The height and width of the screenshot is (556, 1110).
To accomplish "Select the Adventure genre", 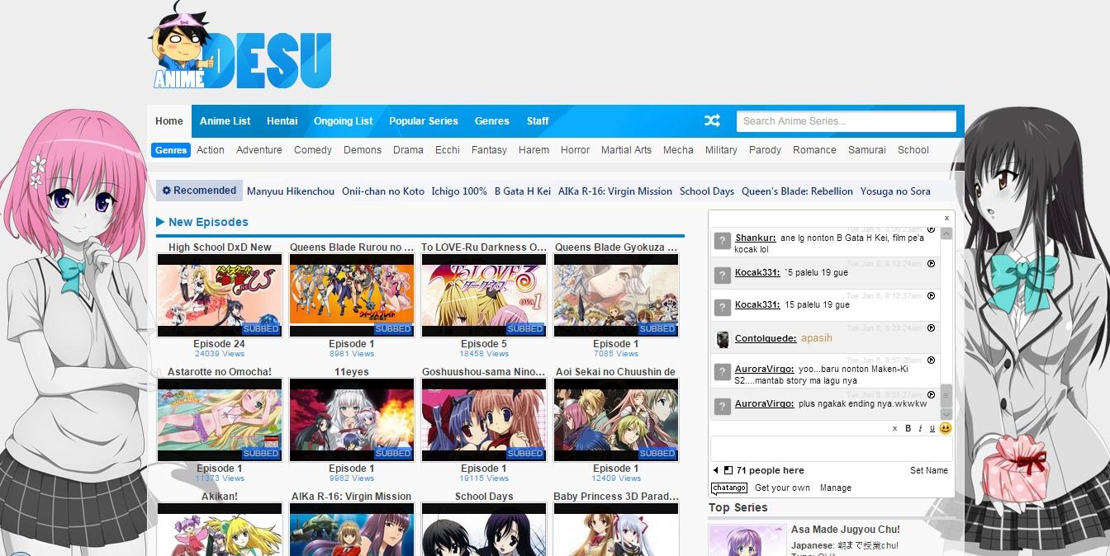I will [x=259, y=150].
